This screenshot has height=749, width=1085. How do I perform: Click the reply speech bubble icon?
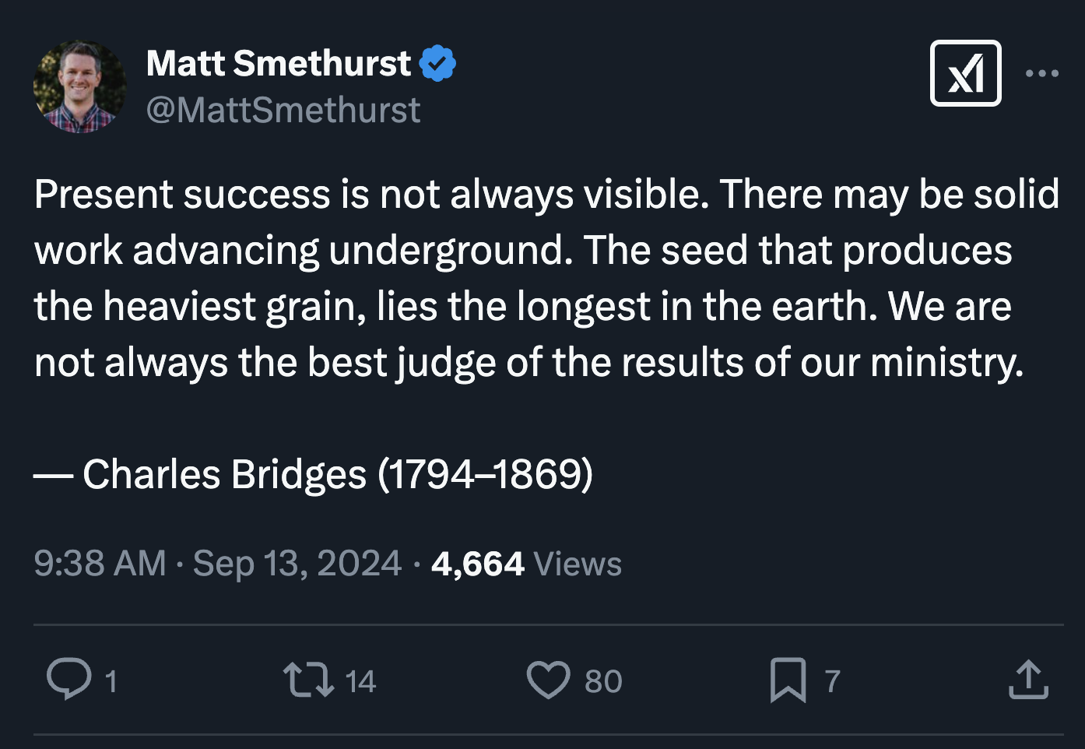69,679
